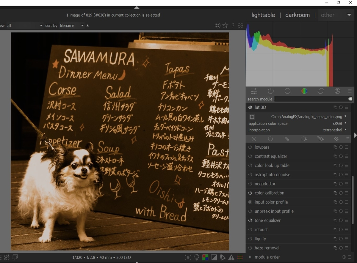
Task: Select the correct modules group icon
Action: coord(321,91)
